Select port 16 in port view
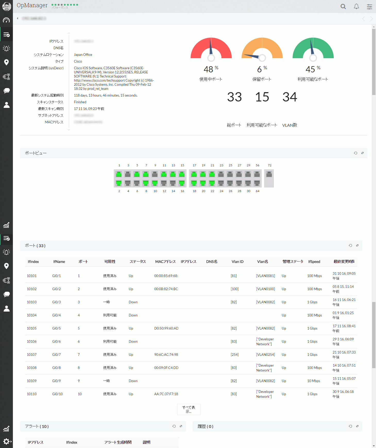Image resolution: width=376 pixels, height=448 pixels. [182, 183]
